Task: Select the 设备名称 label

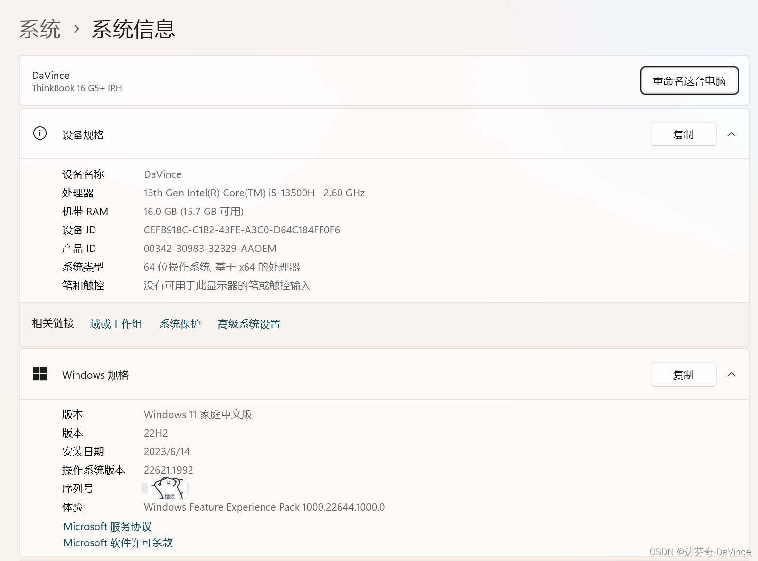Action: click(83, 174)
